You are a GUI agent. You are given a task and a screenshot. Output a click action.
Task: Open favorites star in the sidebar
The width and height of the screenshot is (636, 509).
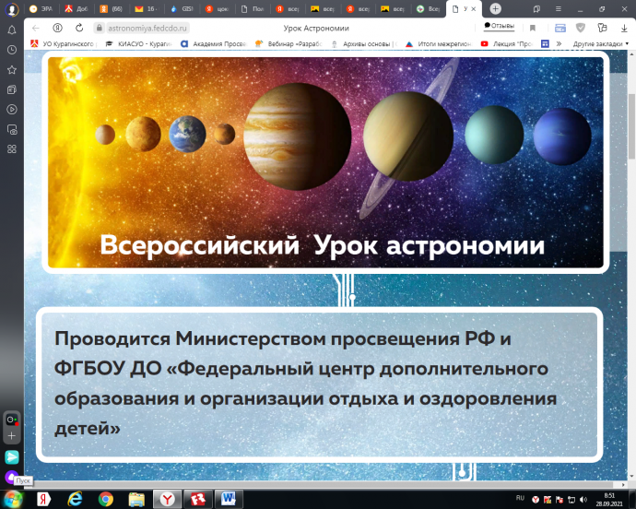click(12, 70)
